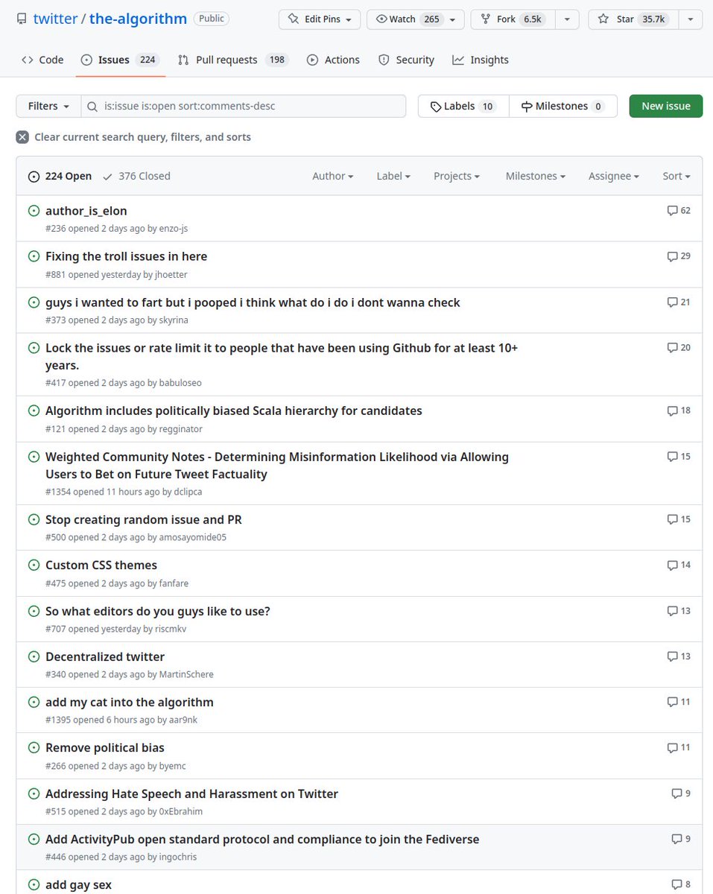Open the Security tab
713x894 pixels.
(x=406, y=60)
